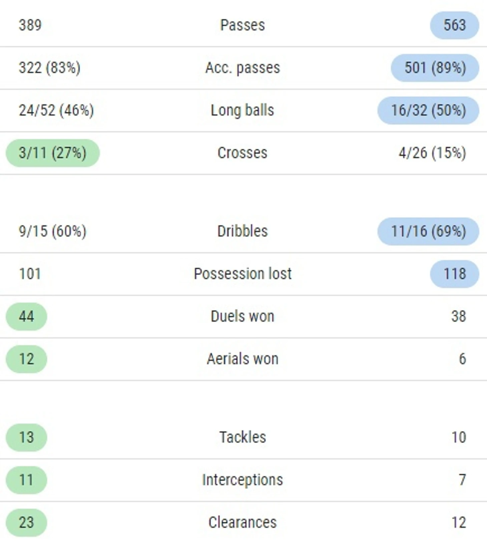The height and width of the screenshot is (541, 487).
Task: Click the 16/32 (50%) long balls badge
Action: click(428, 110)
